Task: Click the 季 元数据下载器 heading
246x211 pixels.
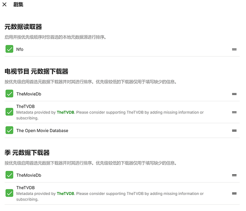Action: click(x=27, y=153)
